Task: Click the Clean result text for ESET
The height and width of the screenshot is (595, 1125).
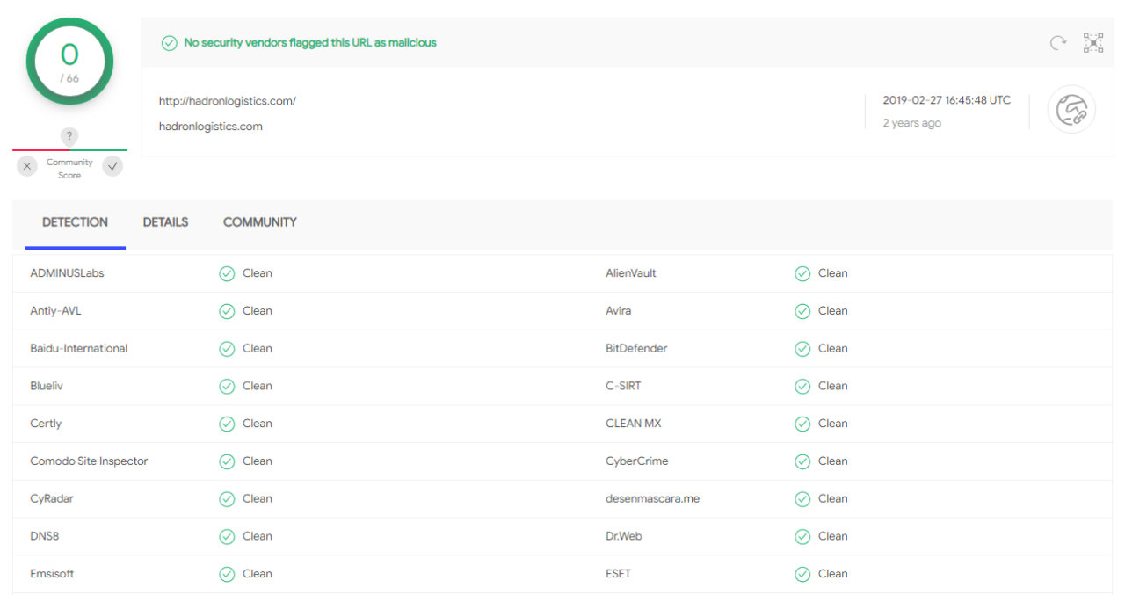Action: [833, 574]
